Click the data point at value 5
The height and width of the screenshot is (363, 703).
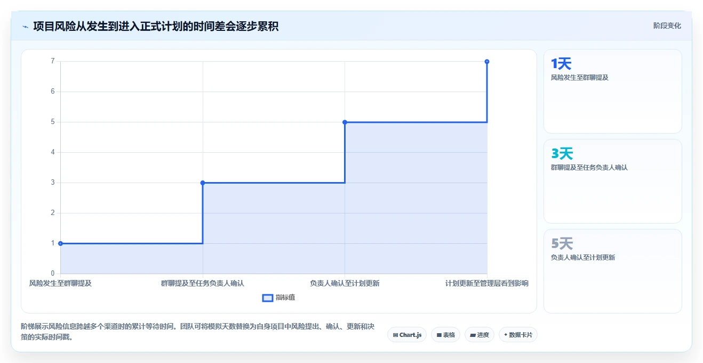coord(345,122)
